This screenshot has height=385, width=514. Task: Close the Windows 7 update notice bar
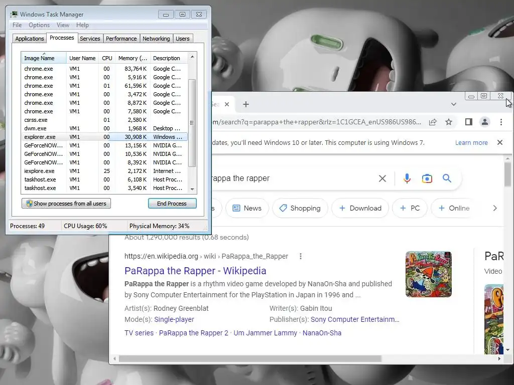(500, 142)
